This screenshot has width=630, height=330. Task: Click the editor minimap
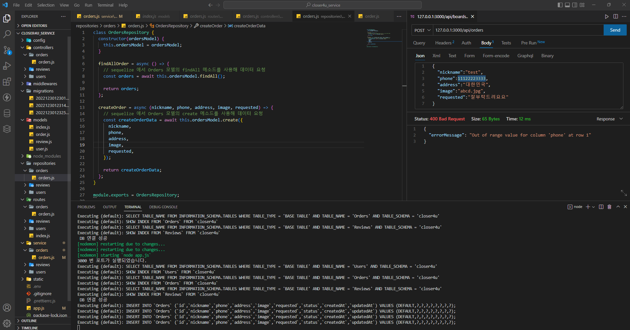(x=379, y=38)
